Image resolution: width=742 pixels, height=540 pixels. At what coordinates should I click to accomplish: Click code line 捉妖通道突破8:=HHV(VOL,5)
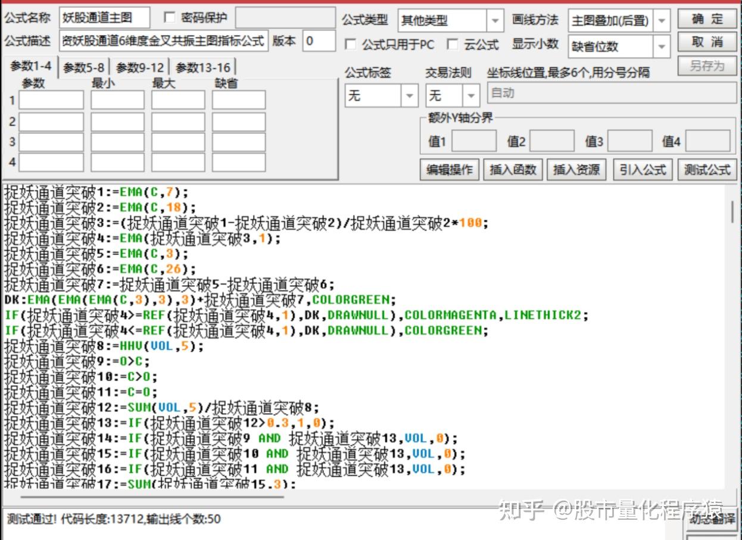(x=104, y=346)
